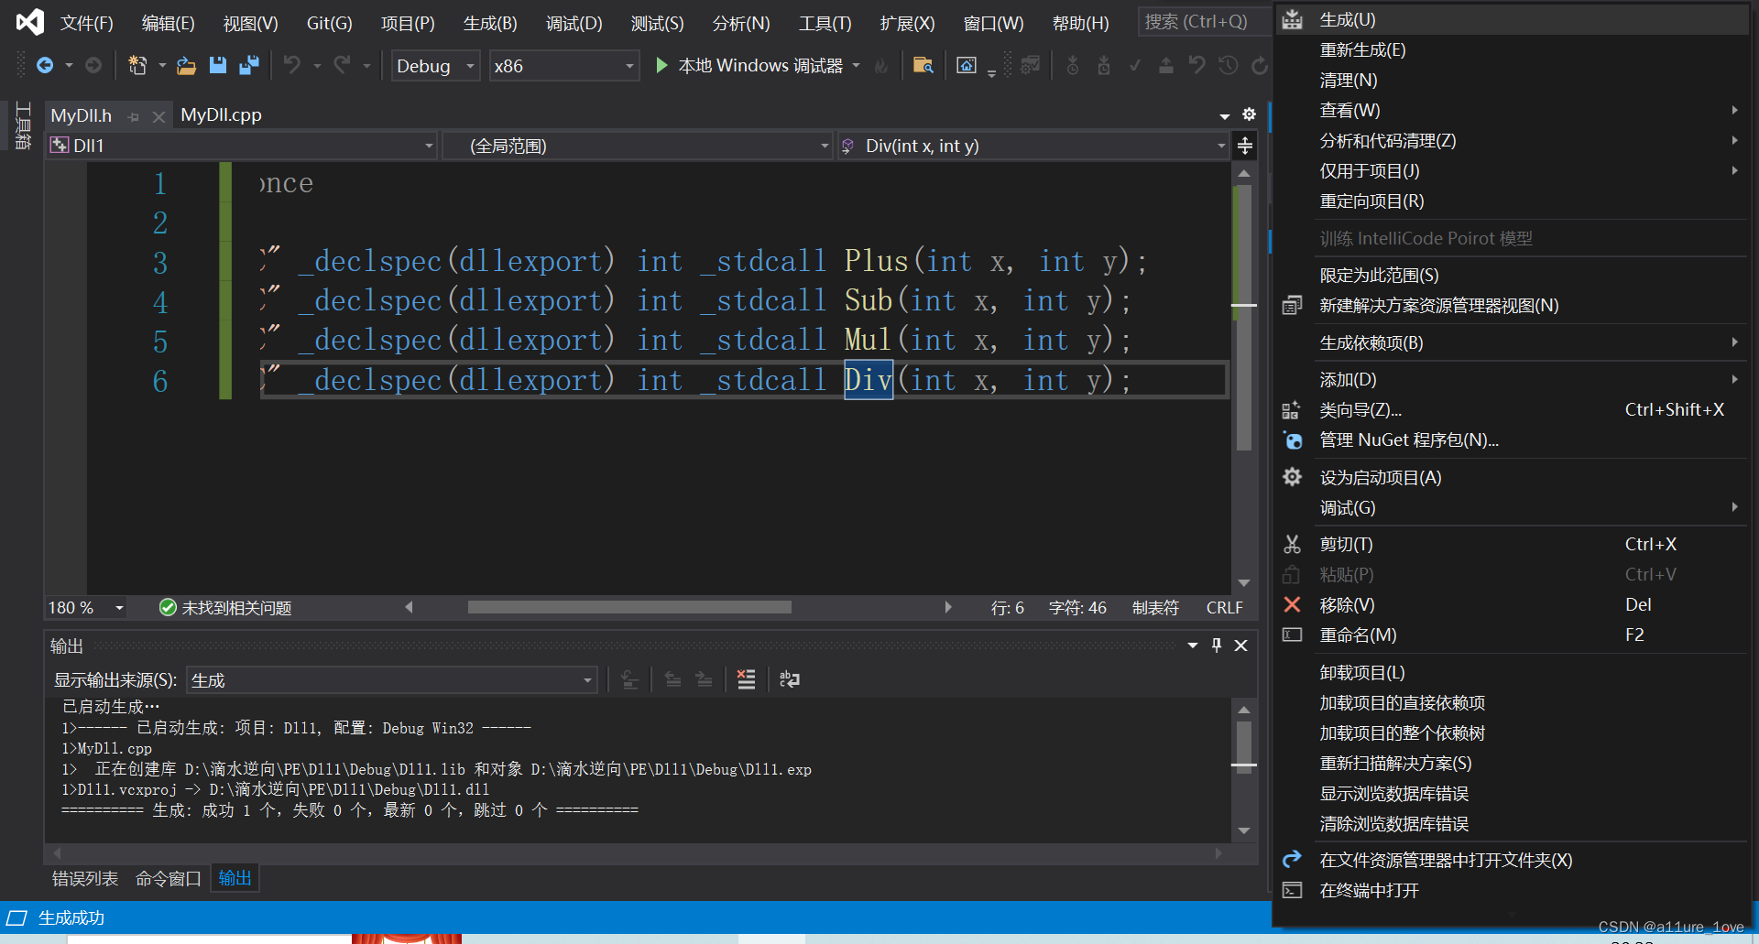This screenshot has height=944, width=1759.
Task: Toggle auto-hide pin on the output panel
Action: pos(1217,646)
